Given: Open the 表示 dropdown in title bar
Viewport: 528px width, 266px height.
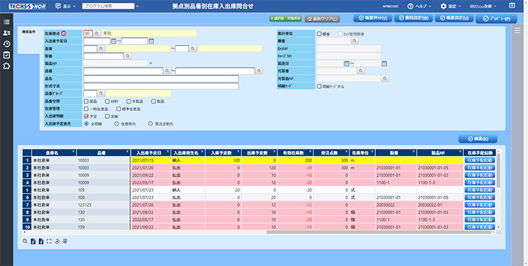Looking at the screenshot, I should (65, 6).
